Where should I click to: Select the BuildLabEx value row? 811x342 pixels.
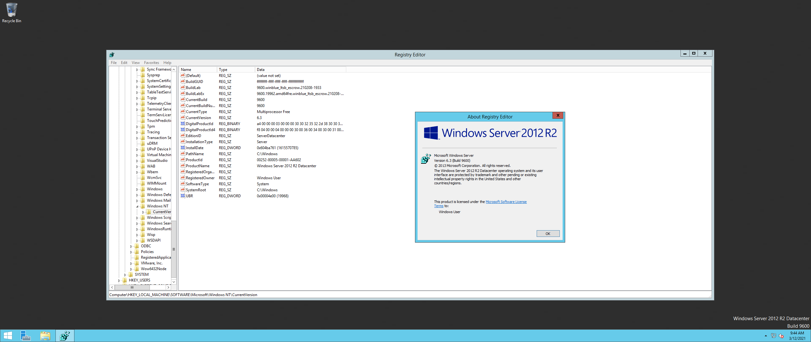click(x=262, y=94)
